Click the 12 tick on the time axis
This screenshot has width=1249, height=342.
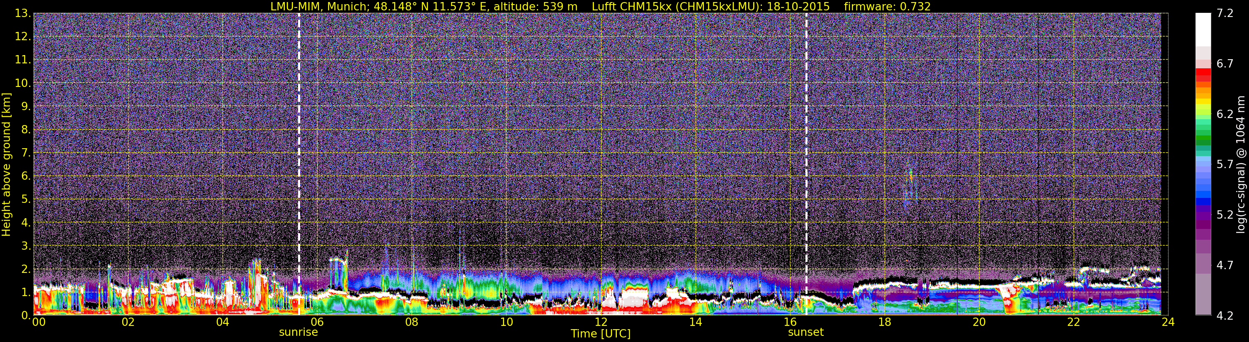601,322
